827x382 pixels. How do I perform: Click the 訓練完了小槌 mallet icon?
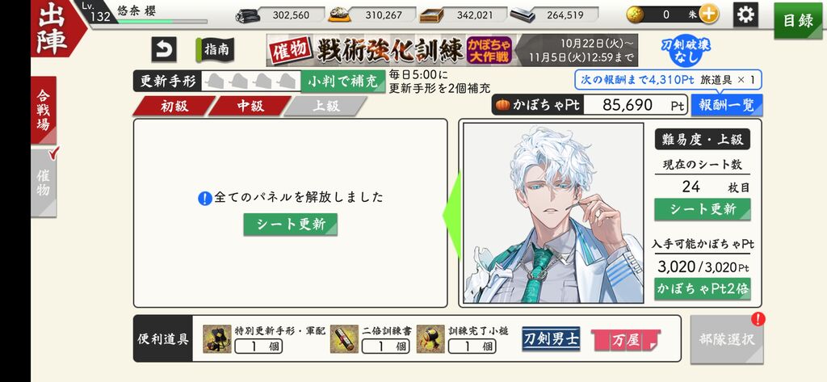pyautogui.click(x=430, y=338)
